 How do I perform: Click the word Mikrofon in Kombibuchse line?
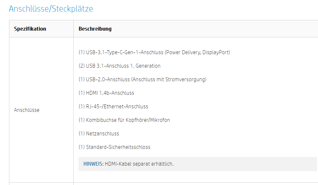pos(159,120)
